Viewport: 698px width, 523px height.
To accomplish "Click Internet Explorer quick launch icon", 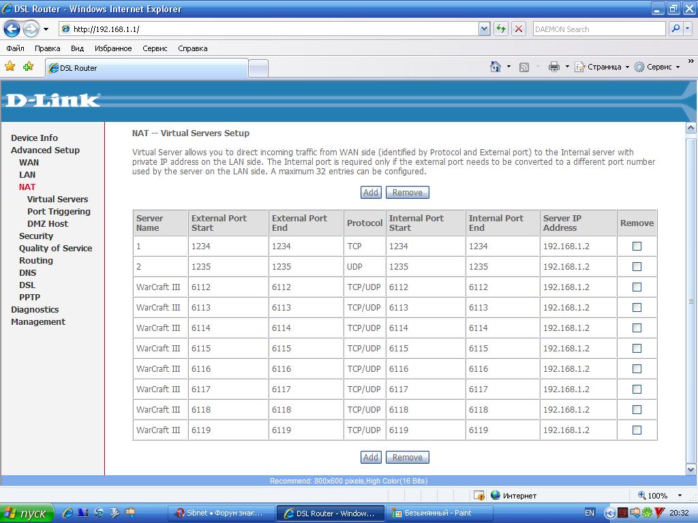I will pos(67,513).
